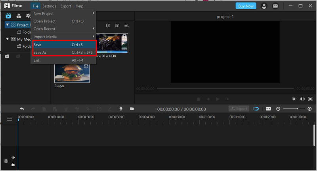Click the 00:00:30:00 timeline ruler mark
Screen dimensions: 317x171
click(x=116, y=117)
